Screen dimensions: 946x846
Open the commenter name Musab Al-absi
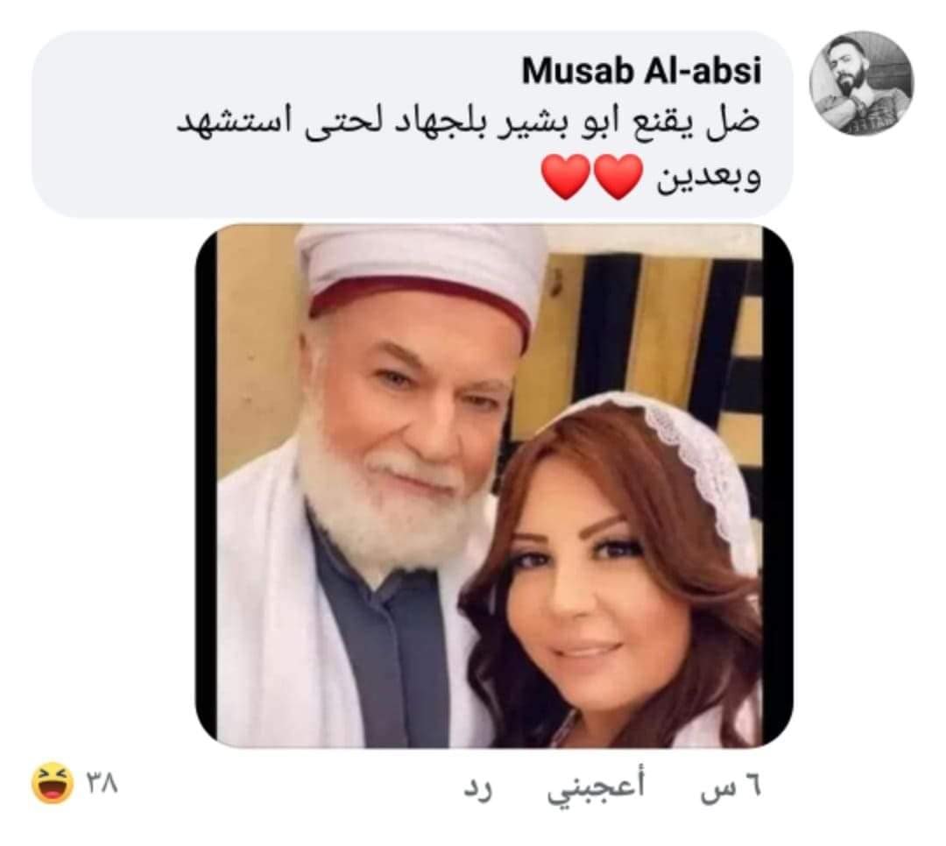click(x=641, y=71)
